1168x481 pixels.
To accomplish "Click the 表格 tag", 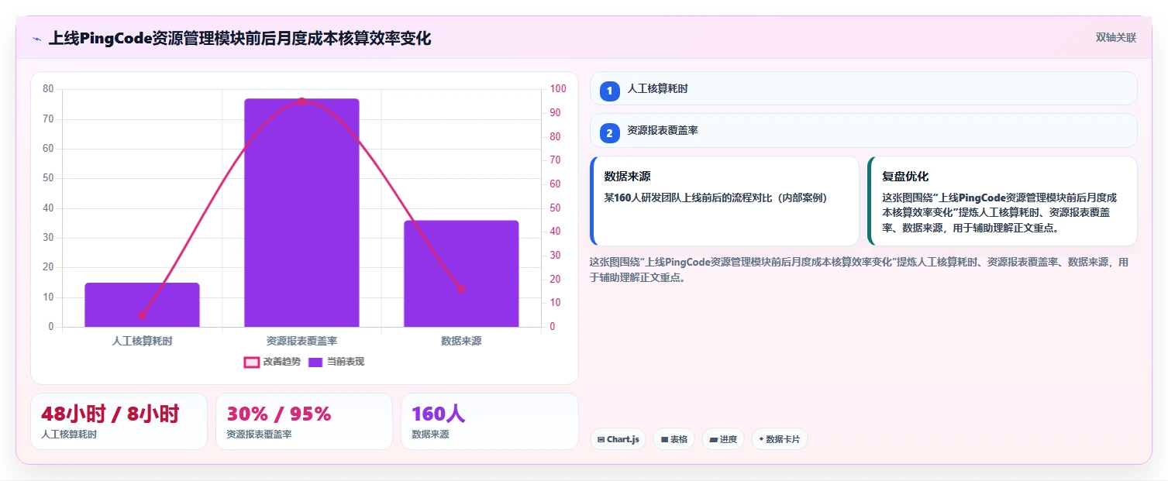I will tap(674, 439).
